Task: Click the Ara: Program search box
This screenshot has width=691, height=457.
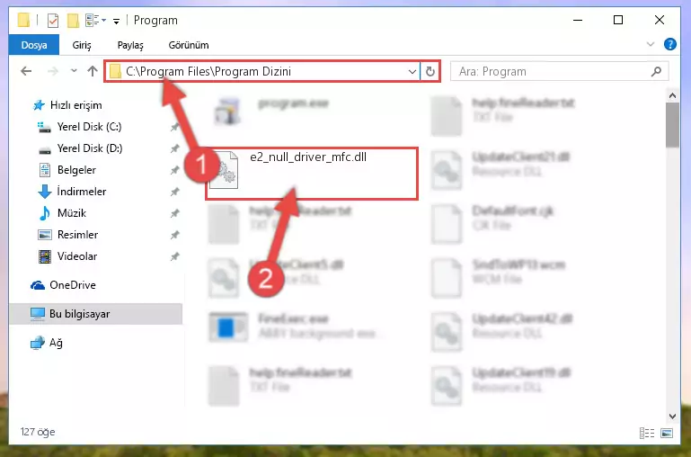Action: (559, 71)
